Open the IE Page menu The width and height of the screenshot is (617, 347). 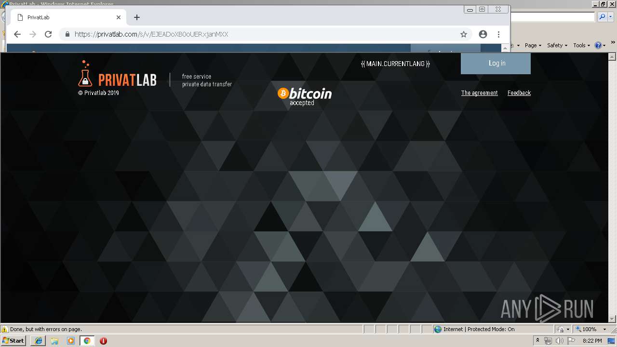pos(533,45)
